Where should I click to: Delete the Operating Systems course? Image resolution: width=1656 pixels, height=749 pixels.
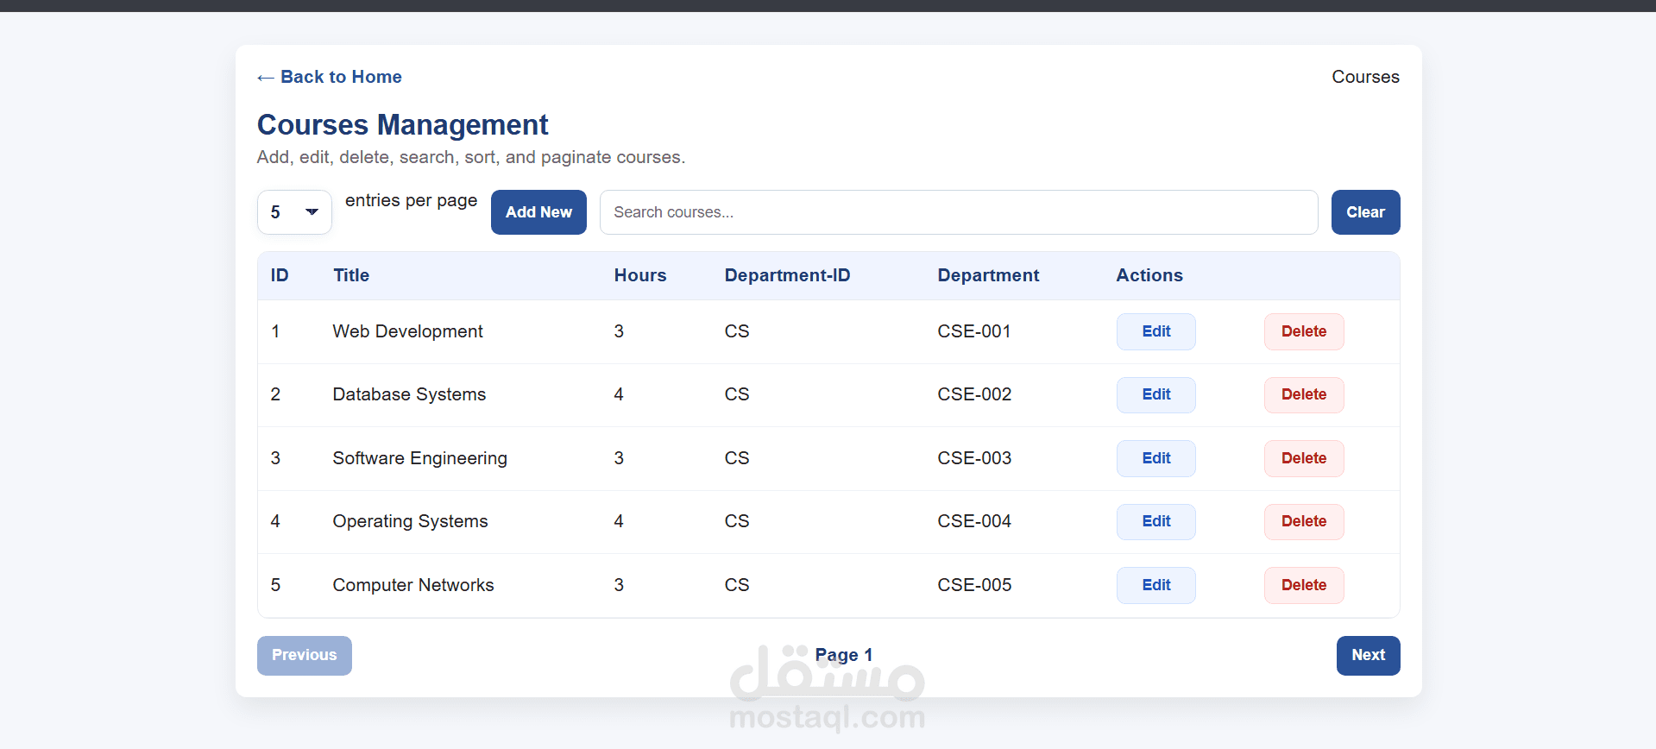1304,521
